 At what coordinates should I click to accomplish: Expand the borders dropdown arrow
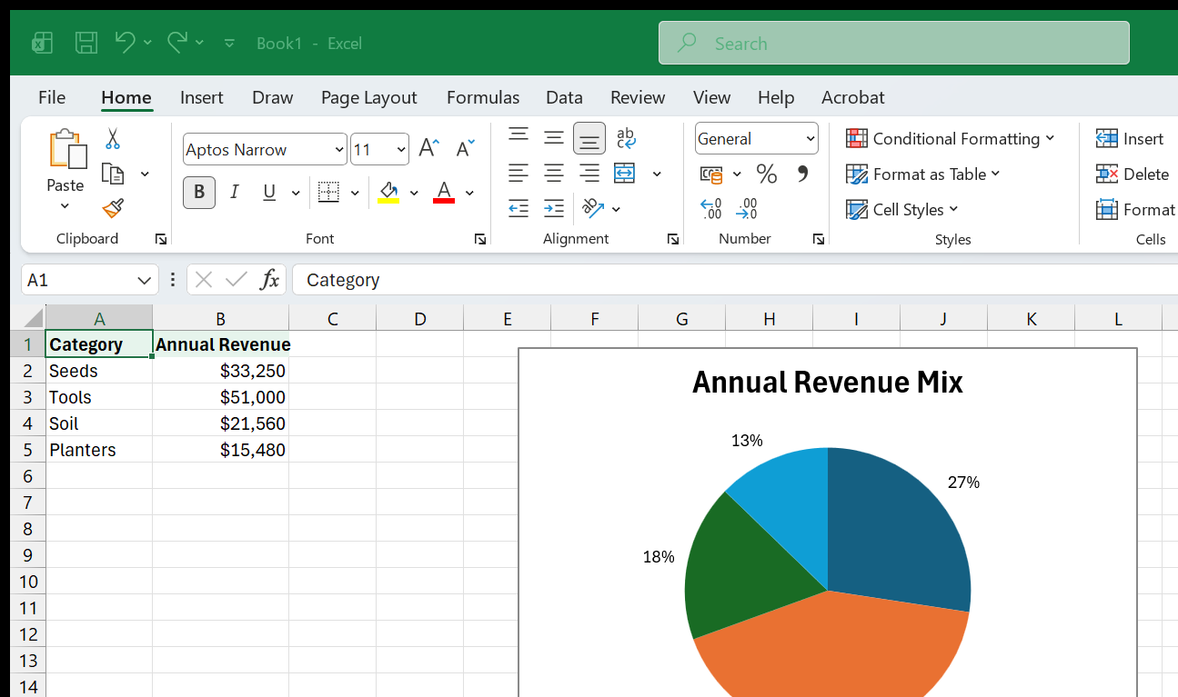(x=355, y=193)
